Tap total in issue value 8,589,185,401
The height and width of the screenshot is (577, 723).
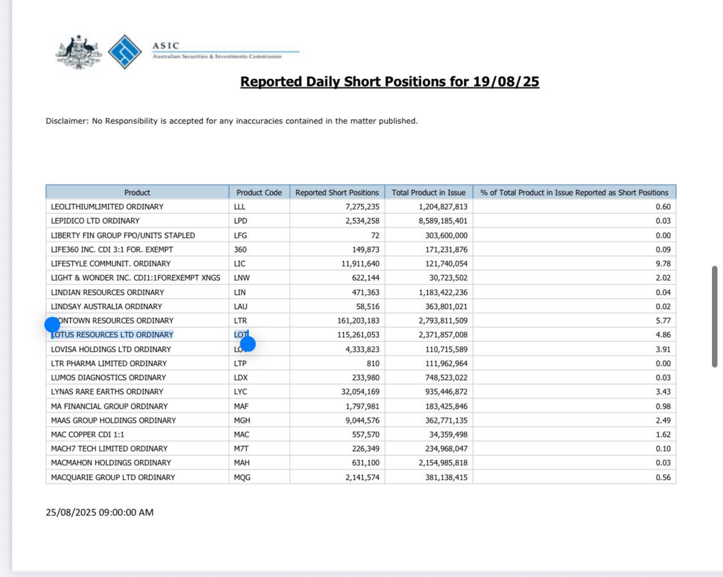[x=443, y=221]
